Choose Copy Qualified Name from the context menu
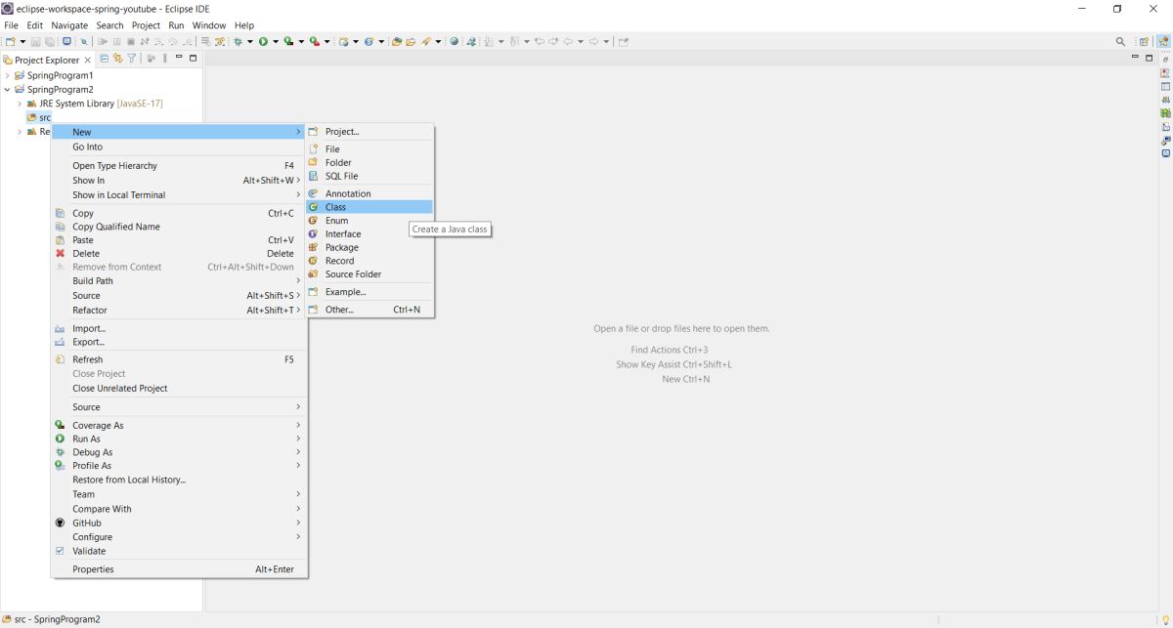Viewport: 1173px width, 628px height. pyautogui.click(x=179, y=227)
